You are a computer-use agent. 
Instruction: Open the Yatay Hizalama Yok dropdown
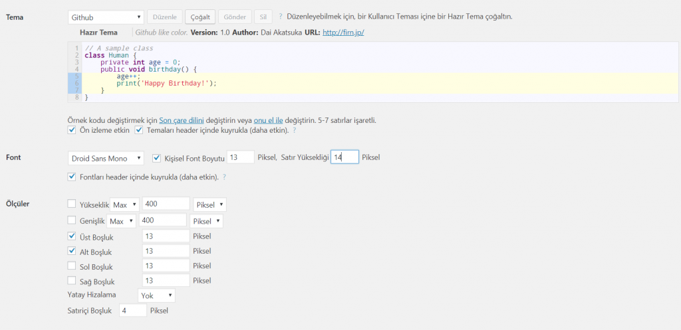tap(156, 295)
